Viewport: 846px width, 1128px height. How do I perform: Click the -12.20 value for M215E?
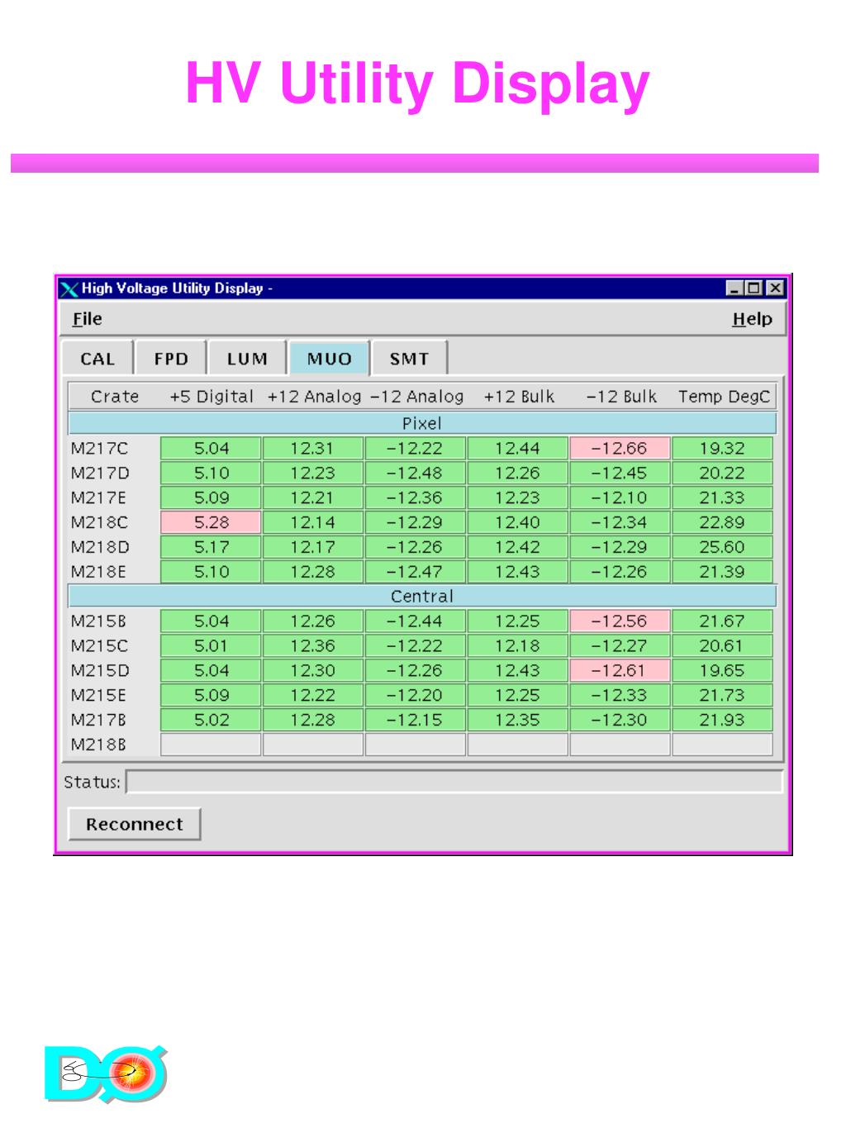[x=416, y=695]
